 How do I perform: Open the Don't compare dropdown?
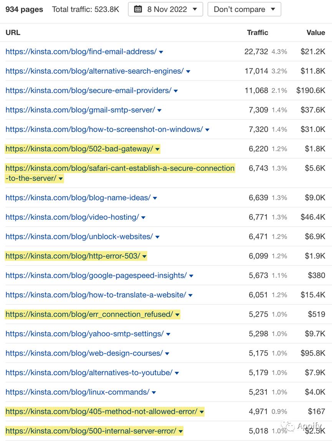(x=244, y=9)
